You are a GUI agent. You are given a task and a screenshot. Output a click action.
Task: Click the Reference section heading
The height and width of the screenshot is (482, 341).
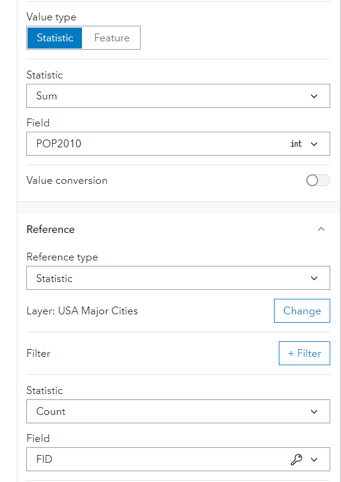(51, 229)
